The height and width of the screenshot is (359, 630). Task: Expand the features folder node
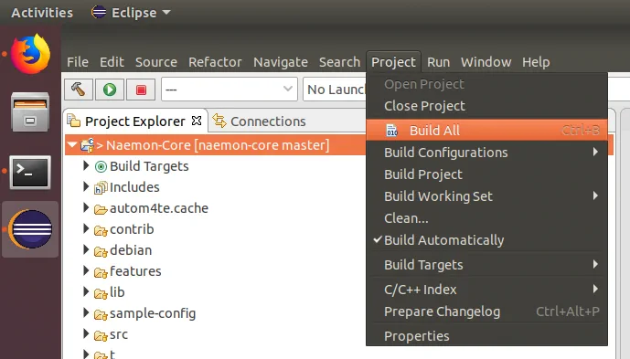point(86,270)
